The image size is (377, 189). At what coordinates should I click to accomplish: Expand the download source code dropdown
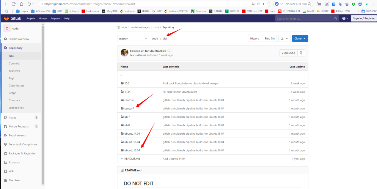click(x=284, y=39)
